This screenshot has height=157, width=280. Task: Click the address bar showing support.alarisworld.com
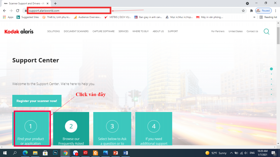click(x=68, y=11)
